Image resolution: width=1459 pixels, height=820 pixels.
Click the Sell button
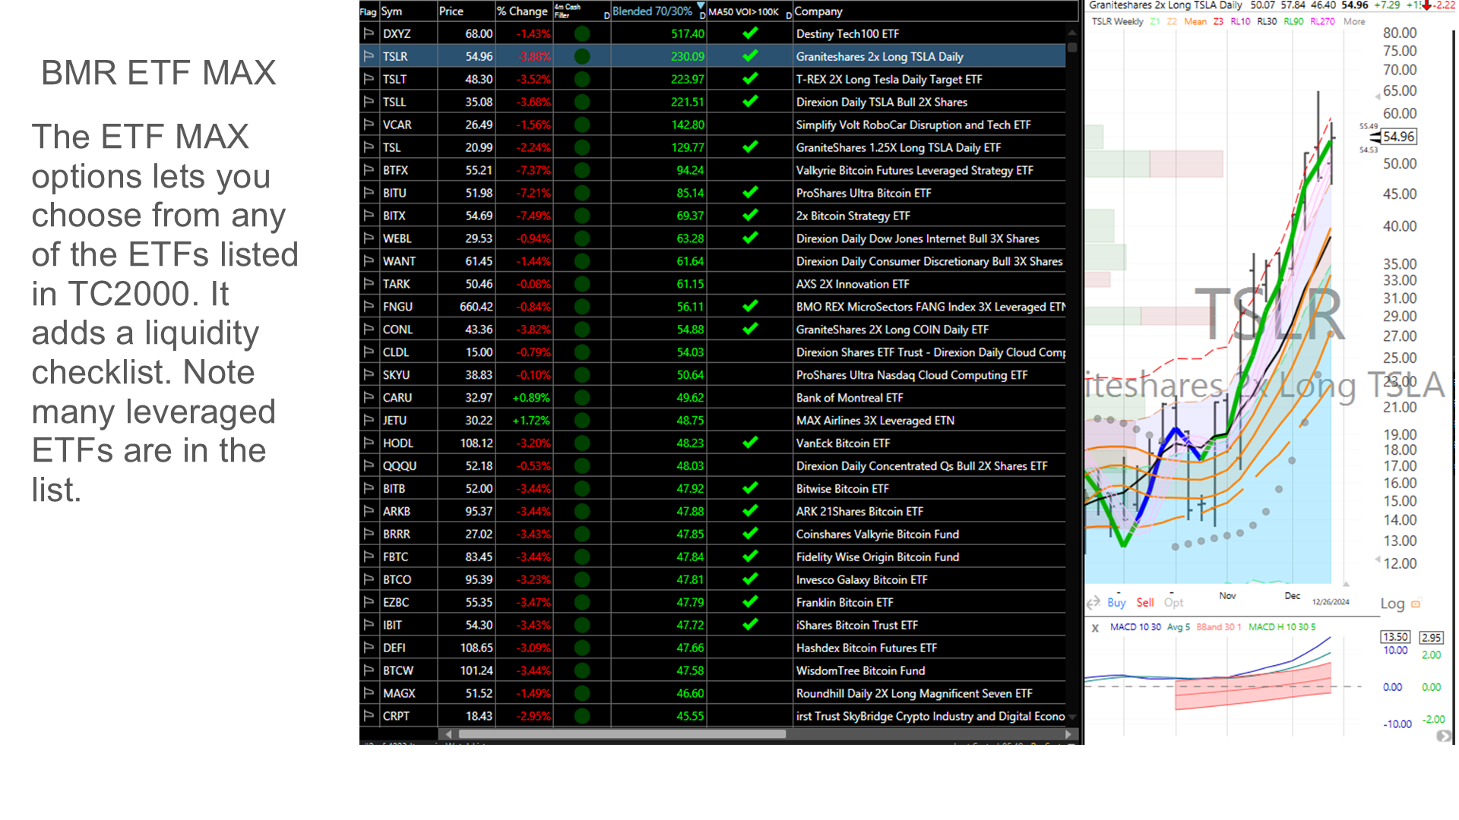[1146, 603]
